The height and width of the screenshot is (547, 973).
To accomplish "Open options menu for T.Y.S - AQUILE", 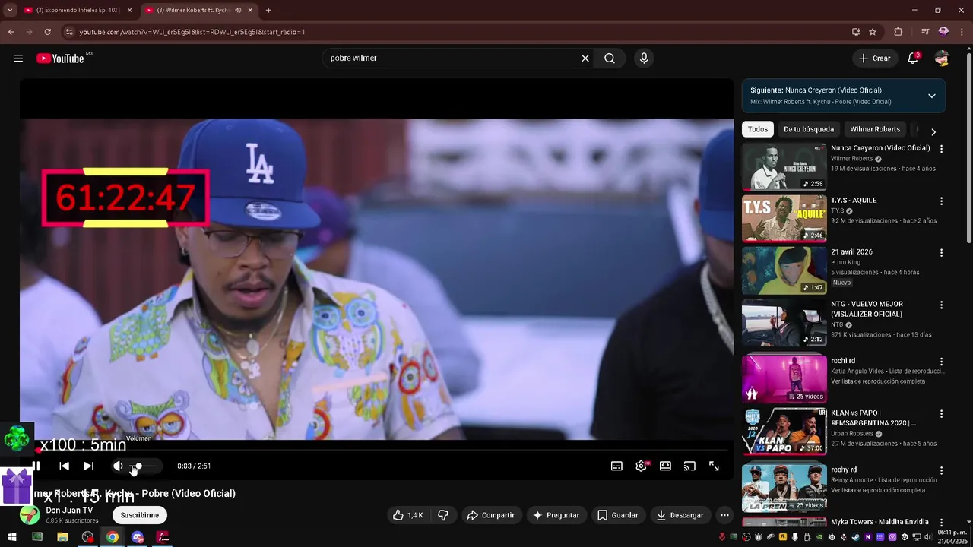I will tap(941, 201).
